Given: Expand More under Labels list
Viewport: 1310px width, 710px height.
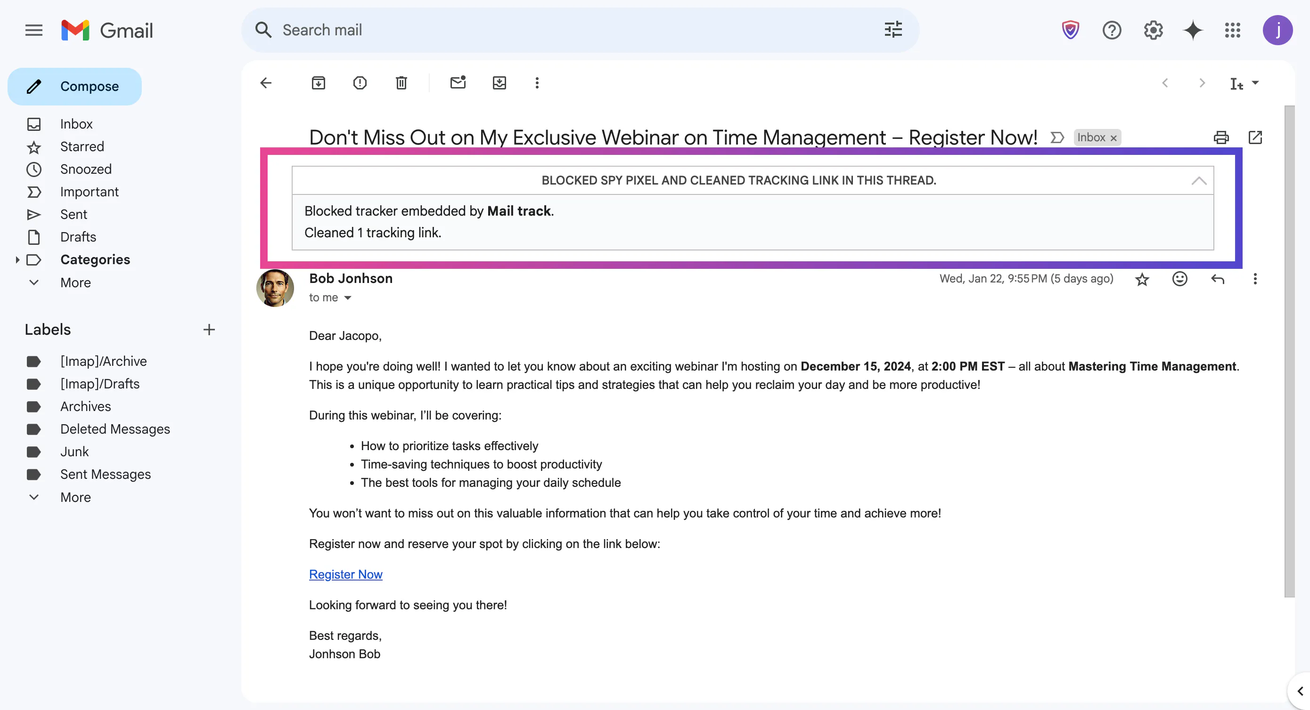Looking at the screenshot, I should click(75, 497).
